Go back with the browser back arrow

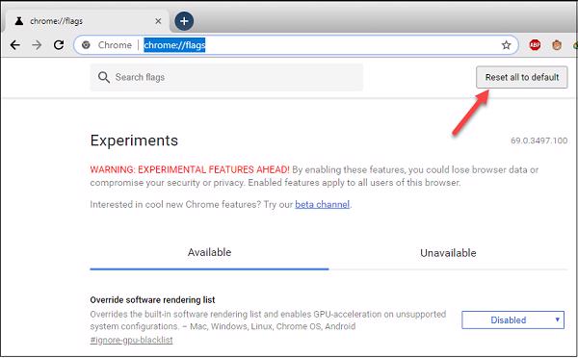[x=15, y=45]
